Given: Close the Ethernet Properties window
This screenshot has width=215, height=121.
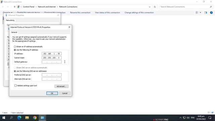Looking at the screenshot, I should pos(58,15).
